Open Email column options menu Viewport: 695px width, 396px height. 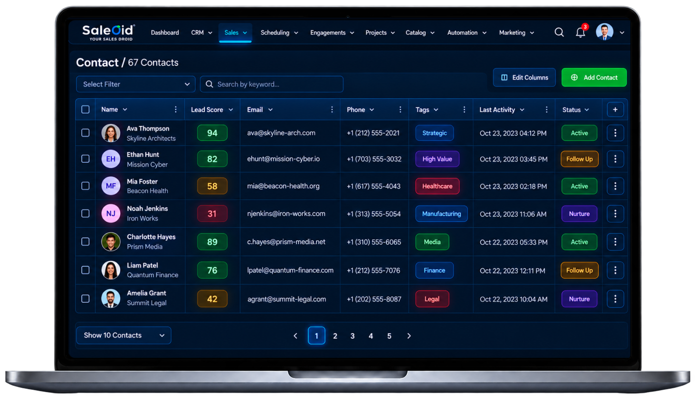[332, 110]
